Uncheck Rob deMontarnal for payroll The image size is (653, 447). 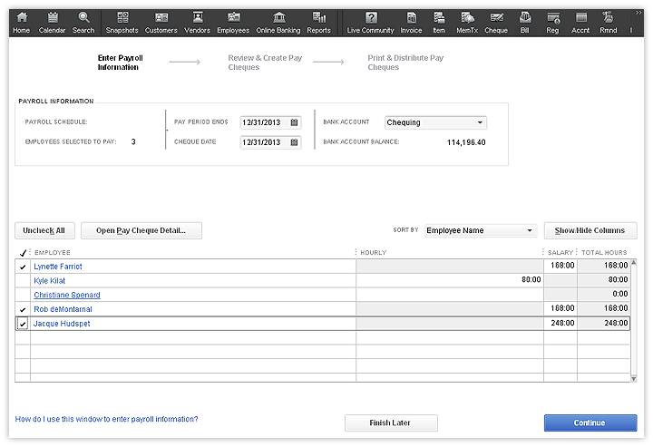[23, 309]
